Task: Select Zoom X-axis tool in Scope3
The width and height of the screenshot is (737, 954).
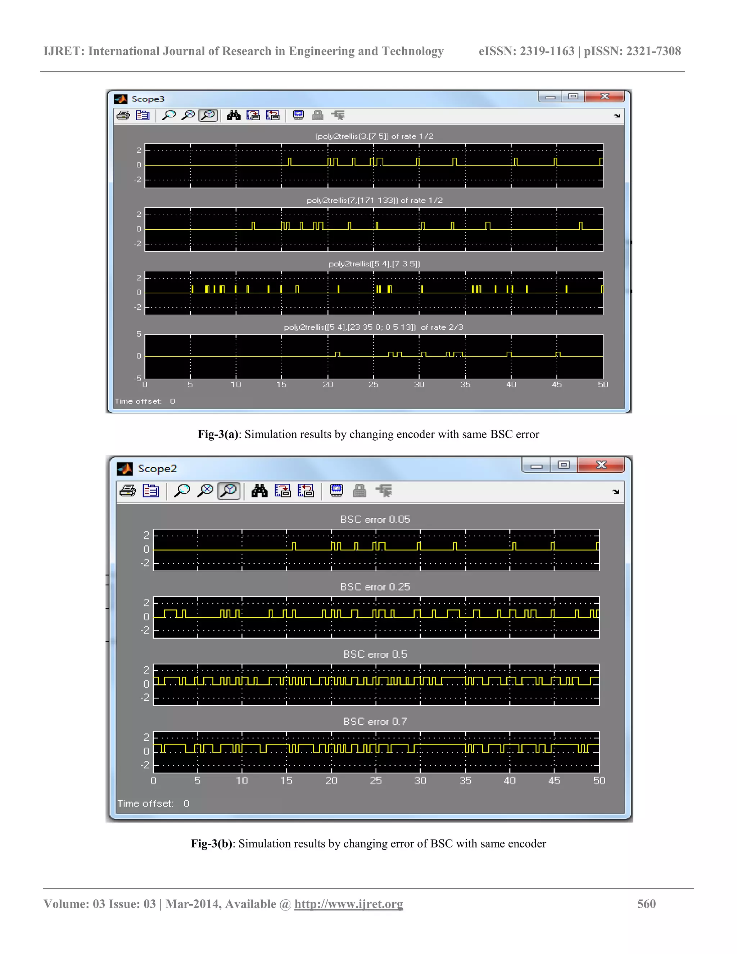Action: pyautogui.click(x=188, y=115)
